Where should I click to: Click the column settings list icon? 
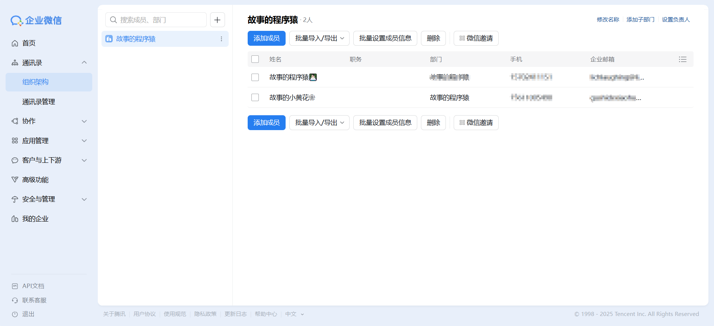(682, 59)
